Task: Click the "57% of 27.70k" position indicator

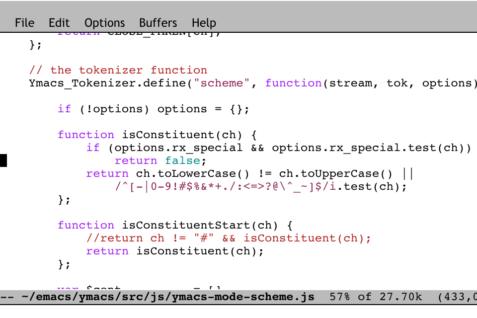Action: 376,297
